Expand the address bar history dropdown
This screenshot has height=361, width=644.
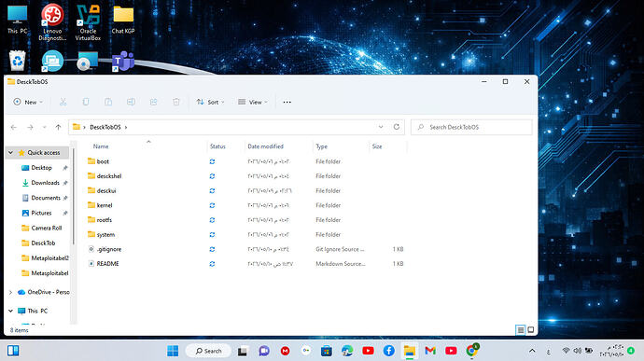[x=381, y=127]
